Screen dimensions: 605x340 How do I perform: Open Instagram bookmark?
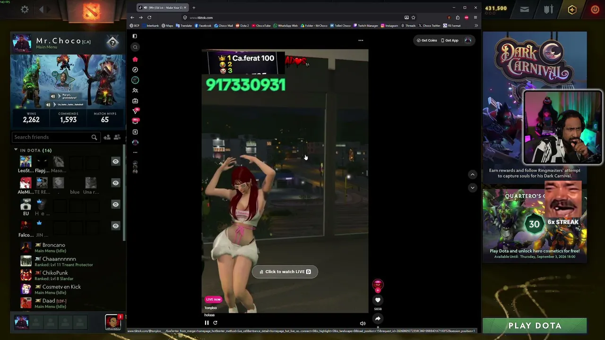389,25
